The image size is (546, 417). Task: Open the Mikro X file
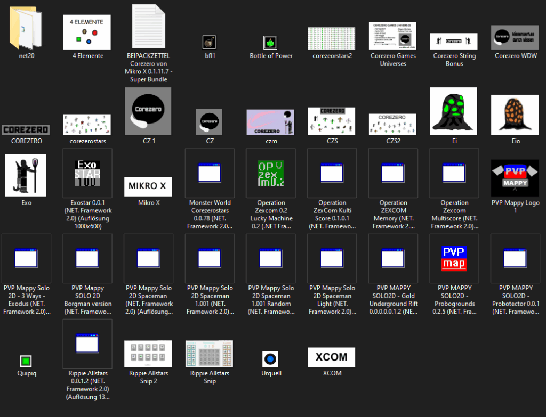pyautogui.click(x=148, y=186)
